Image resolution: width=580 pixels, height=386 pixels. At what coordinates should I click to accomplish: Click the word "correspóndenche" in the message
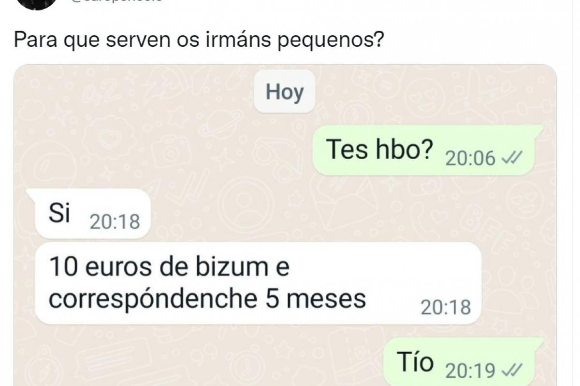coord(153,299)
